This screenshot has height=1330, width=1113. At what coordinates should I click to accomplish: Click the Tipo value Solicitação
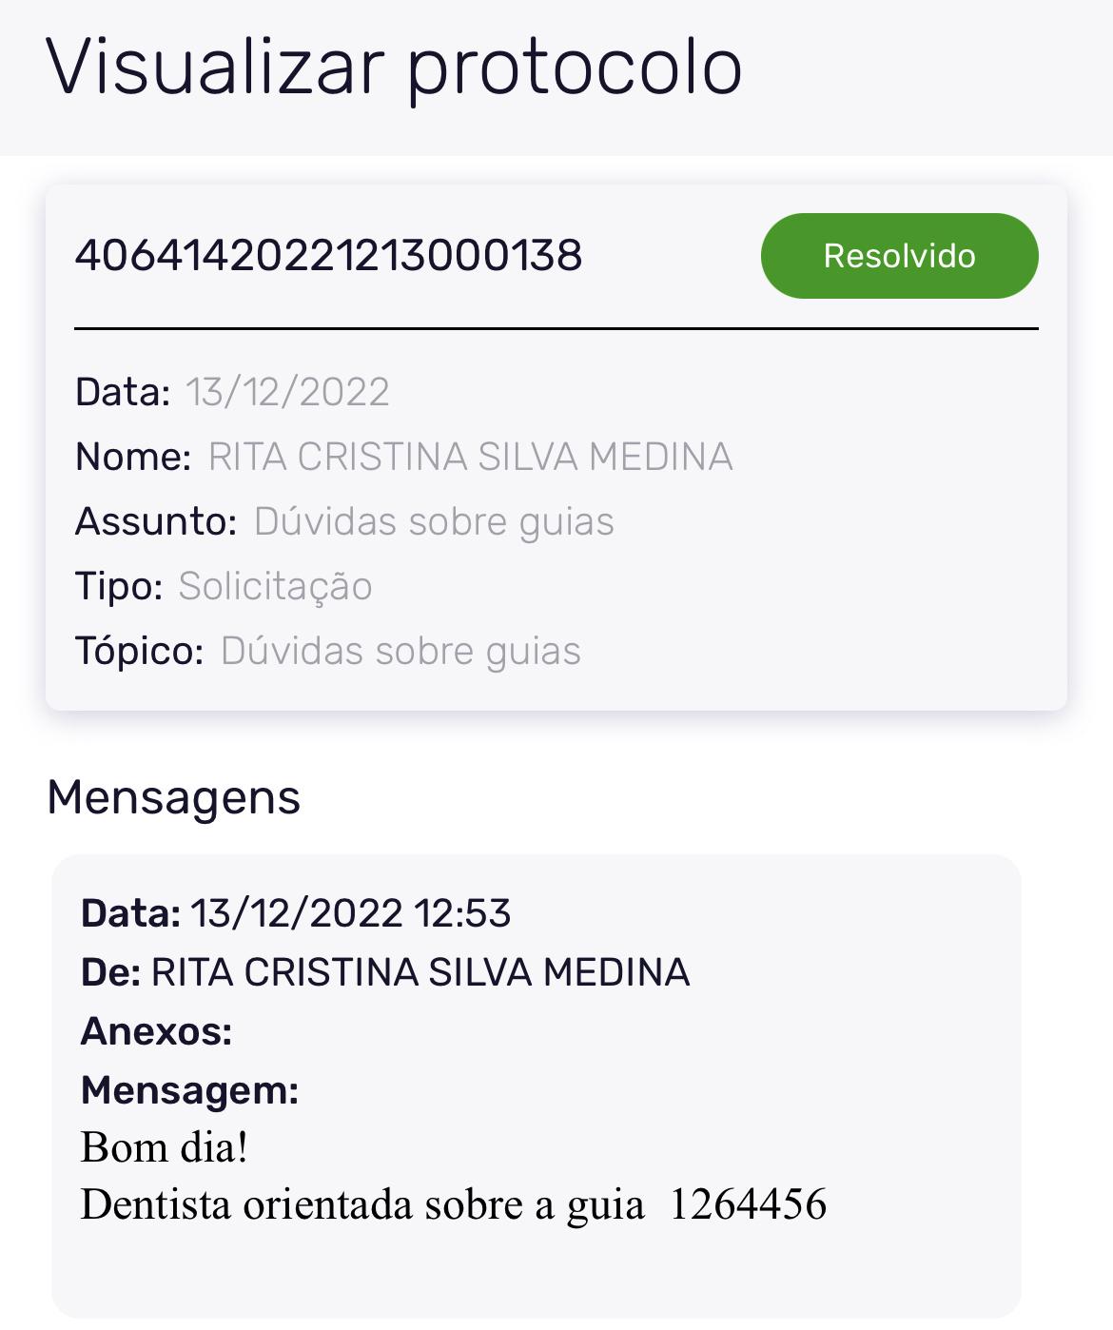pos(275,586)
